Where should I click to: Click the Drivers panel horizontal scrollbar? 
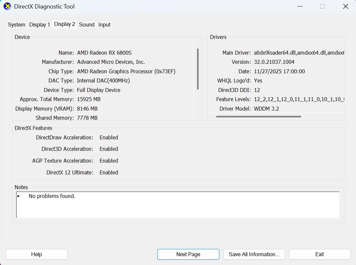click(258, 116)
